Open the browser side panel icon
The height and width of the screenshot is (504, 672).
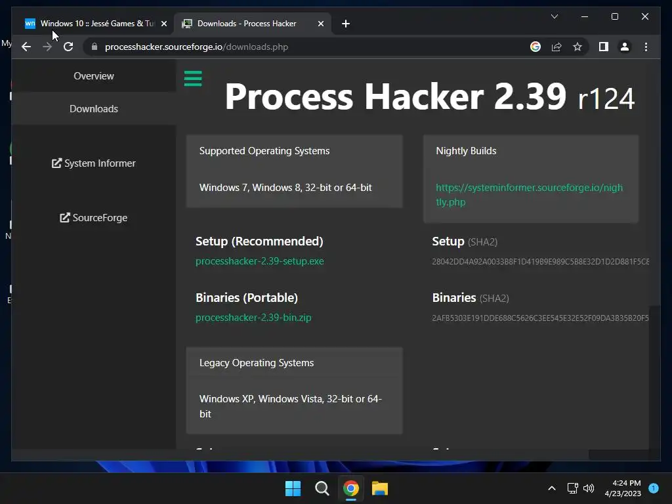tap(604, 47)
